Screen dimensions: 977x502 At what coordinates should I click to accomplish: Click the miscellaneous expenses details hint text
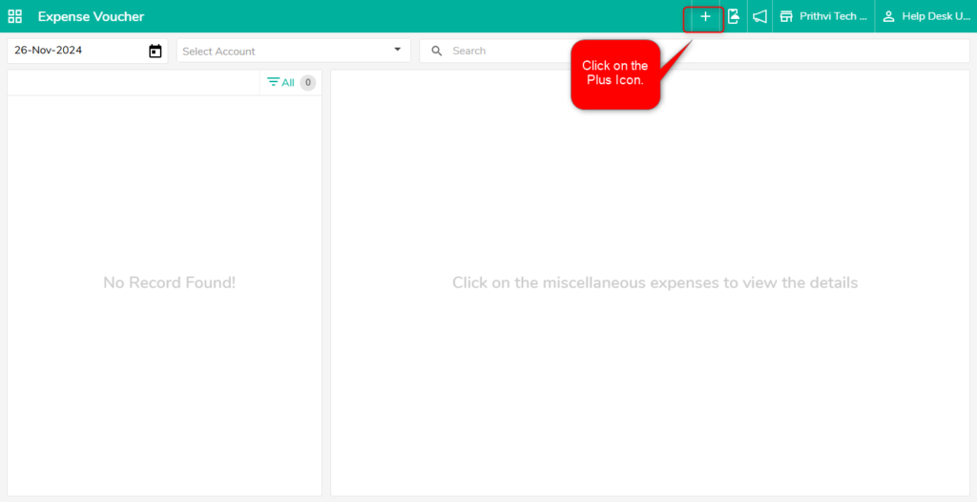[655, 282]
